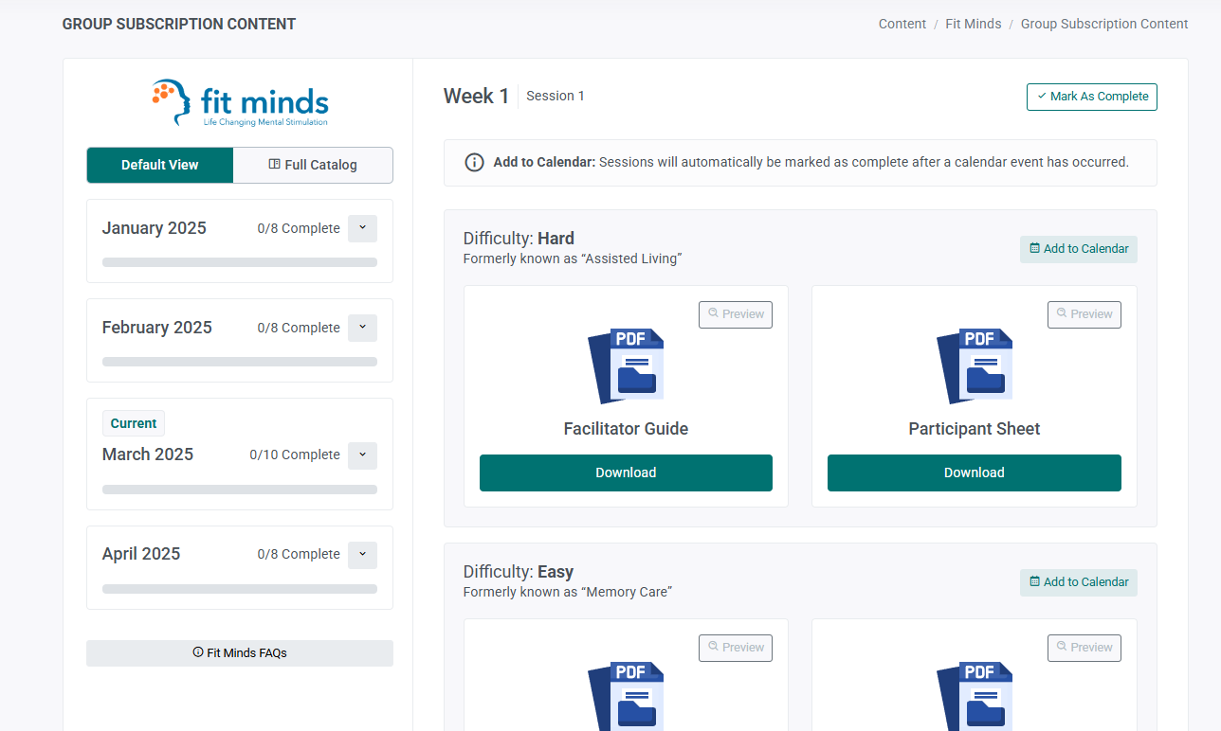
Task: Add Hard difficulty session to calendar
Action: pos(1079,249)
